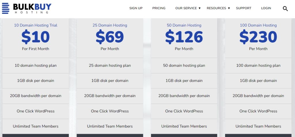The image size is (295, 137).
Task: Click the $10 trial price
Action: tap(36, 37)
